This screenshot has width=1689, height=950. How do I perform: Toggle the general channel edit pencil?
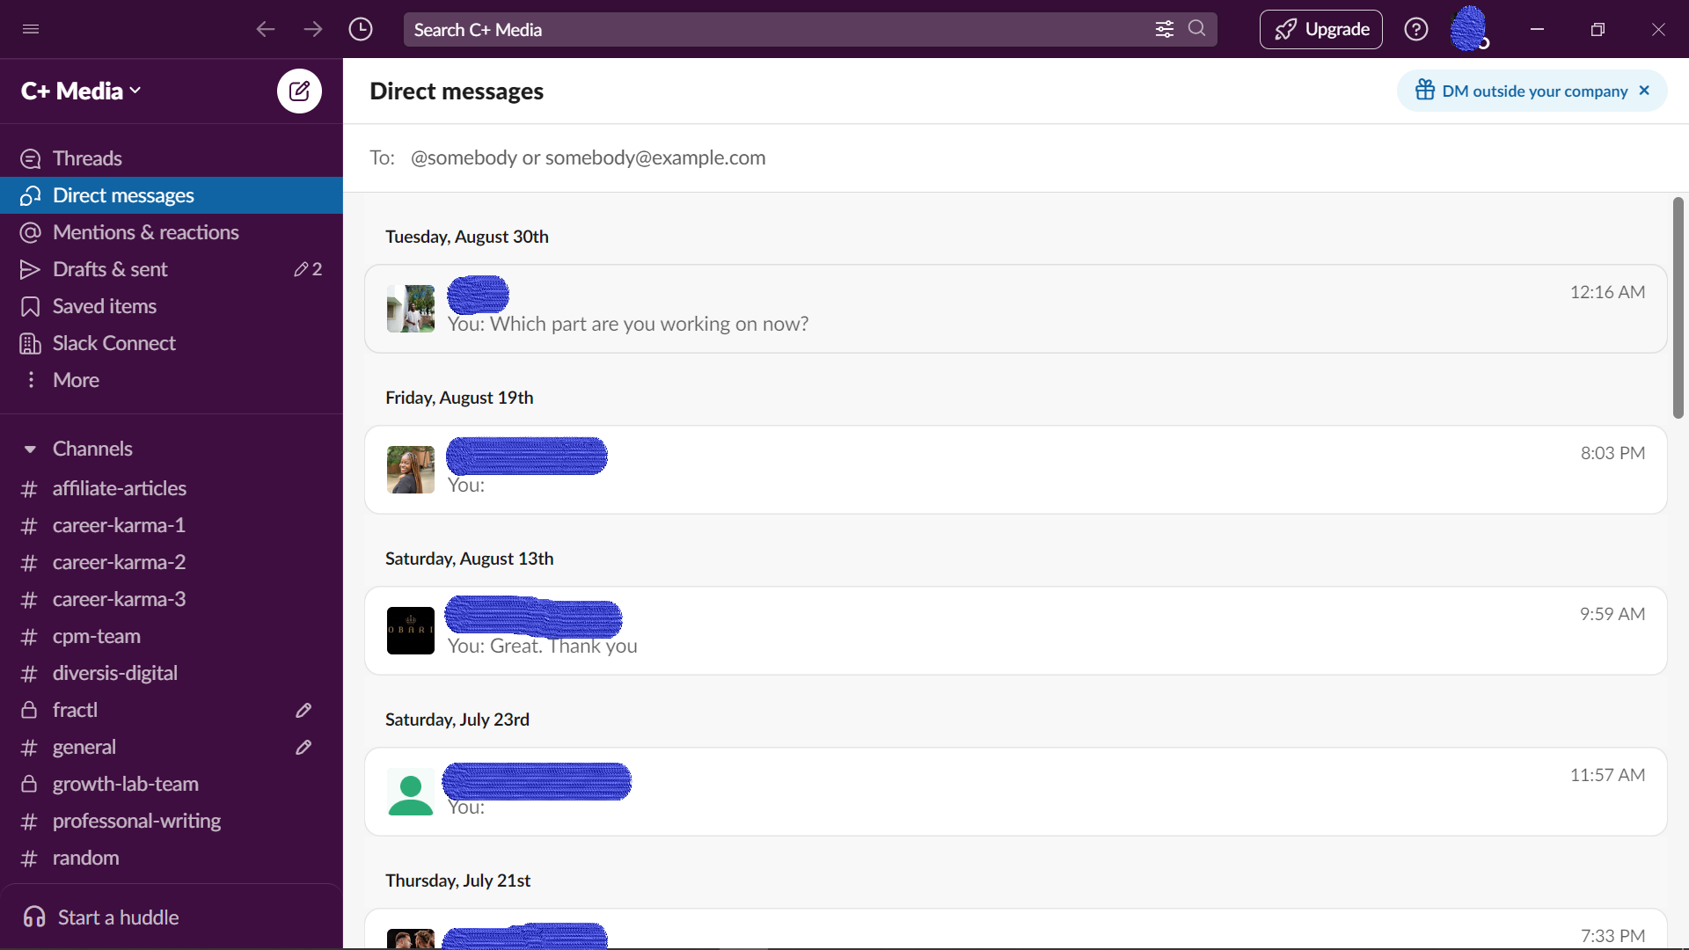303,747
